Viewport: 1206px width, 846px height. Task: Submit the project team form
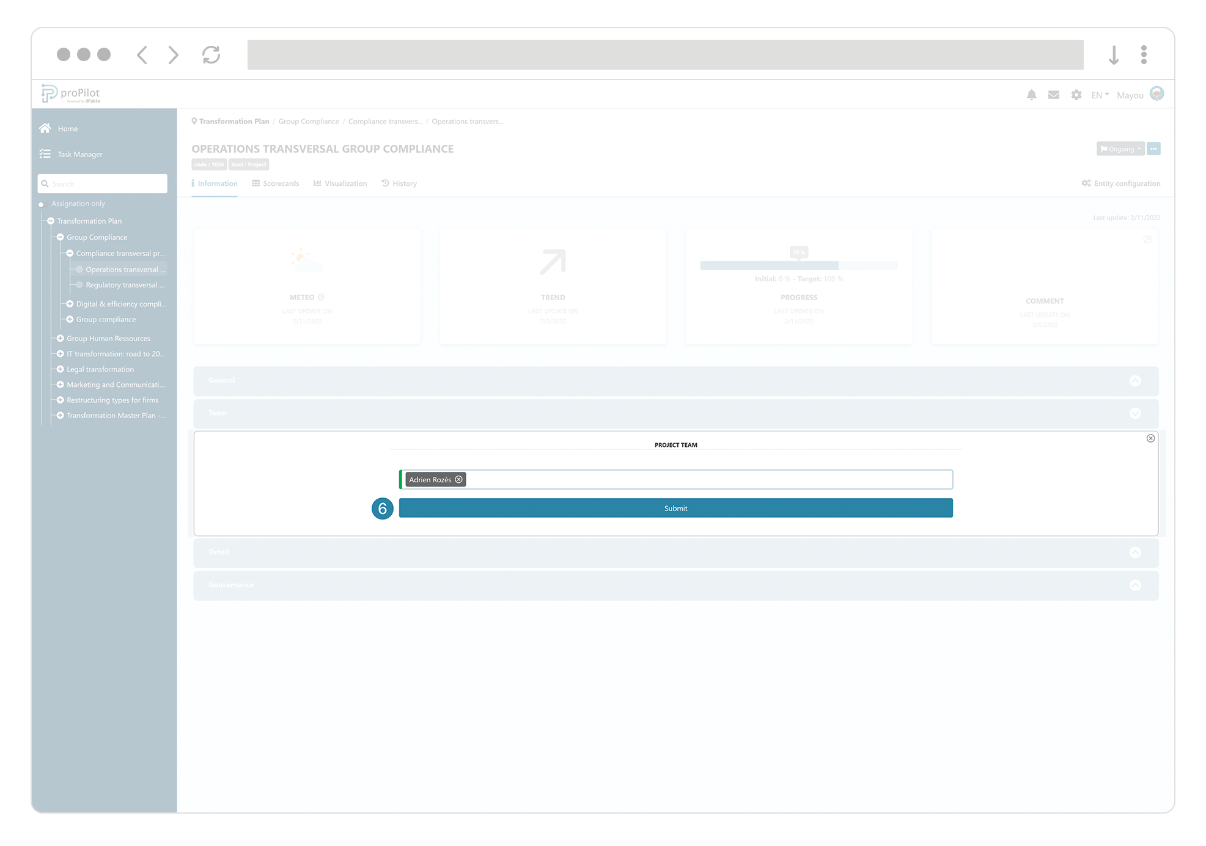coord(675,507)
